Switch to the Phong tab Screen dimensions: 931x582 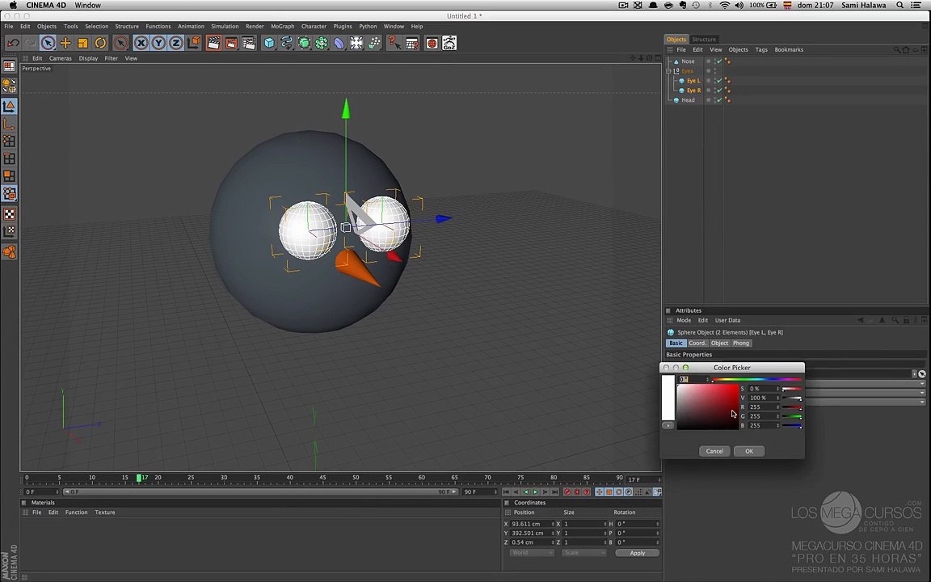point(740,344)
